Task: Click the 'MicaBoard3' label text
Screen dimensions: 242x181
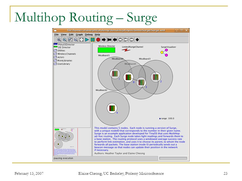Action: click(x=145, y=59)
